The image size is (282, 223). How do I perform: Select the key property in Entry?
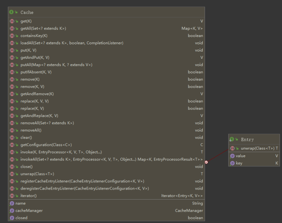pos(239,163)
